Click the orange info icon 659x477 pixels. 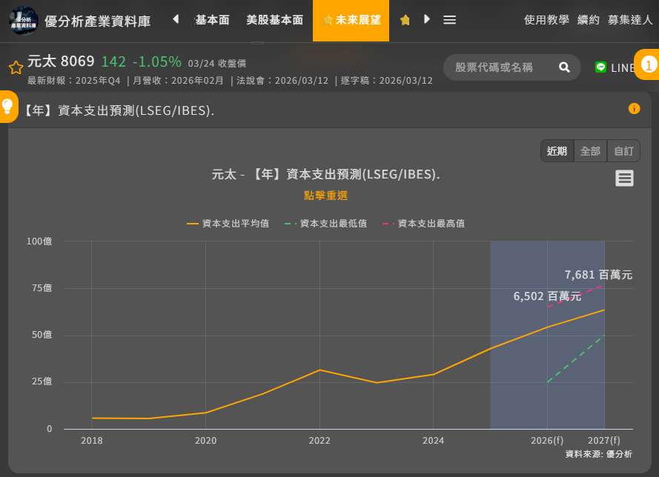(634, 109)
